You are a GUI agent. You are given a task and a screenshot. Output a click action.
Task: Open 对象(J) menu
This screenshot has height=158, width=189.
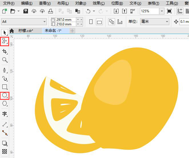(x=81, y=3)
